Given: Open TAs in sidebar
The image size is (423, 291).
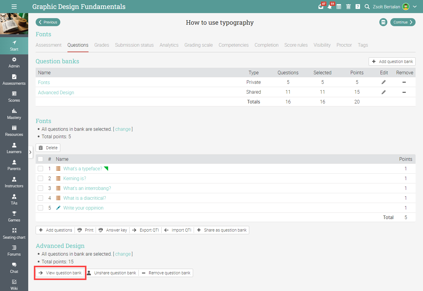Looking at the screenshot, I should 14,200.
